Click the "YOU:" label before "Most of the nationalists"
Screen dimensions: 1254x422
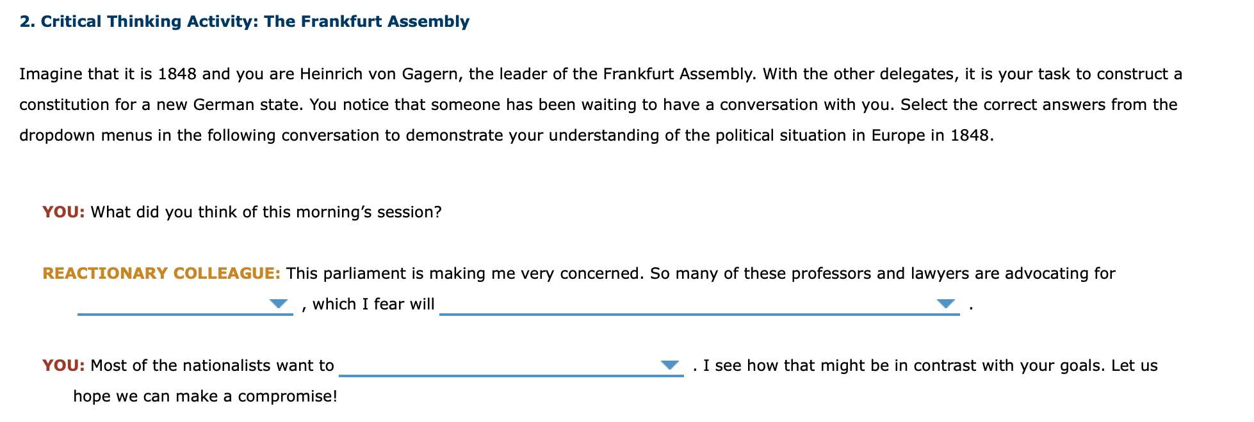pyautogui.click(x=63, y=365)
